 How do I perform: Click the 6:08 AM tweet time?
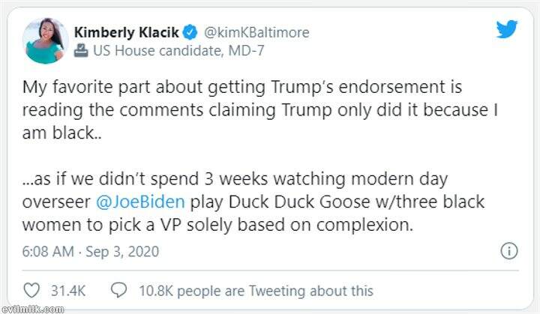49,252
